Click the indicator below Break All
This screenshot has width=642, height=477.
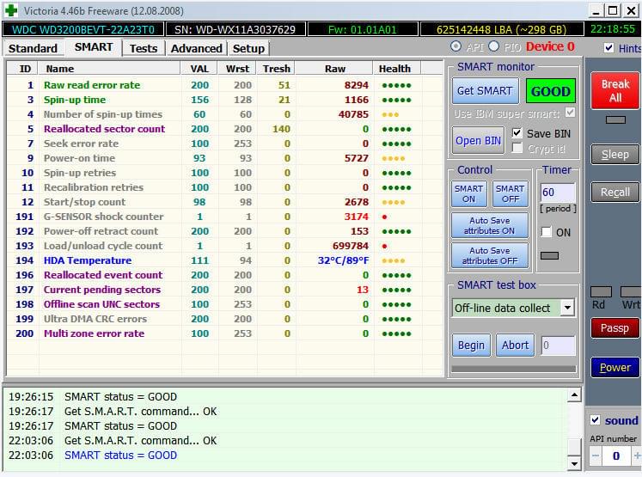(x=615, y=119)
